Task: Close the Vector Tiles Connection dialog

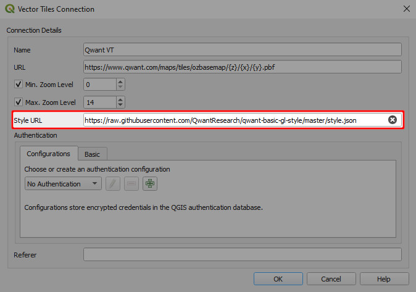Action: pos(406,9)
